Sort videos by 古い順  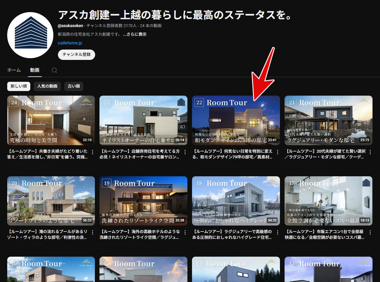point(74,86)
